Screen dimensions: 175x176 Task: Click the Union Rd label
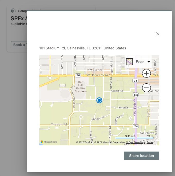[117, 91]
